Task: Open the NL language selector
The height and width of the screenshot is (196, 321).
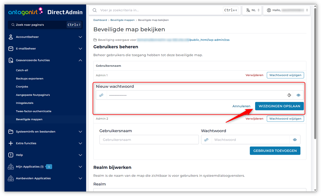Action: pos(252,10)
